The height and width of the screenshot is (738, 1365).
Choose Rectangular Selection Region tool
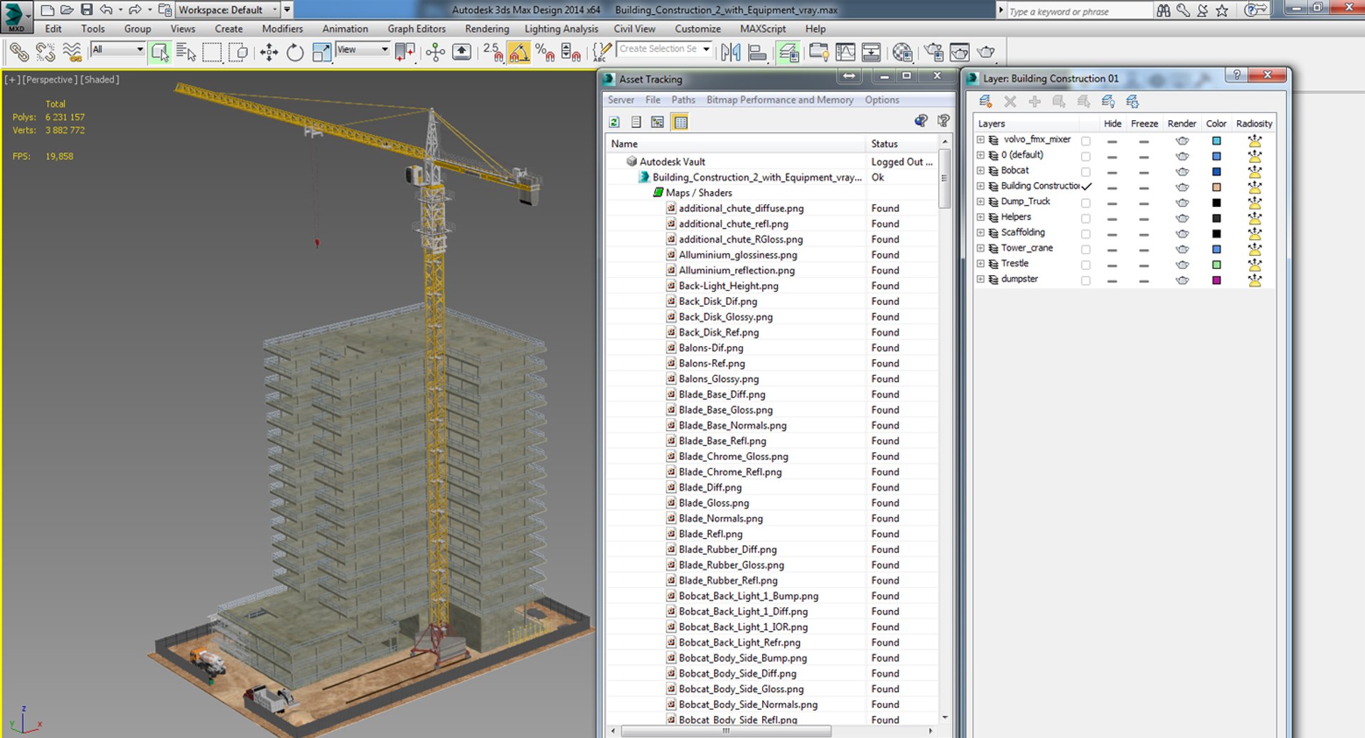coord(212,52)
